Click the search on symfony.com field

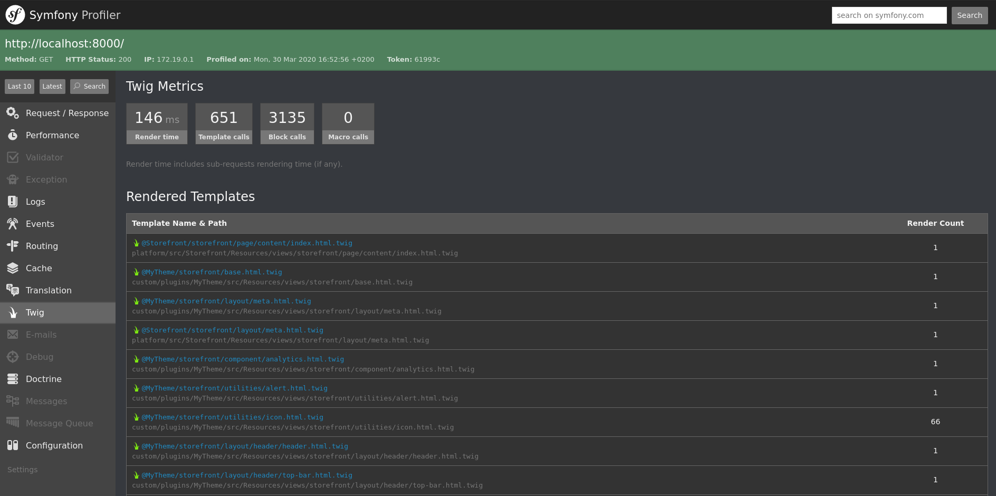coord(889,15)
